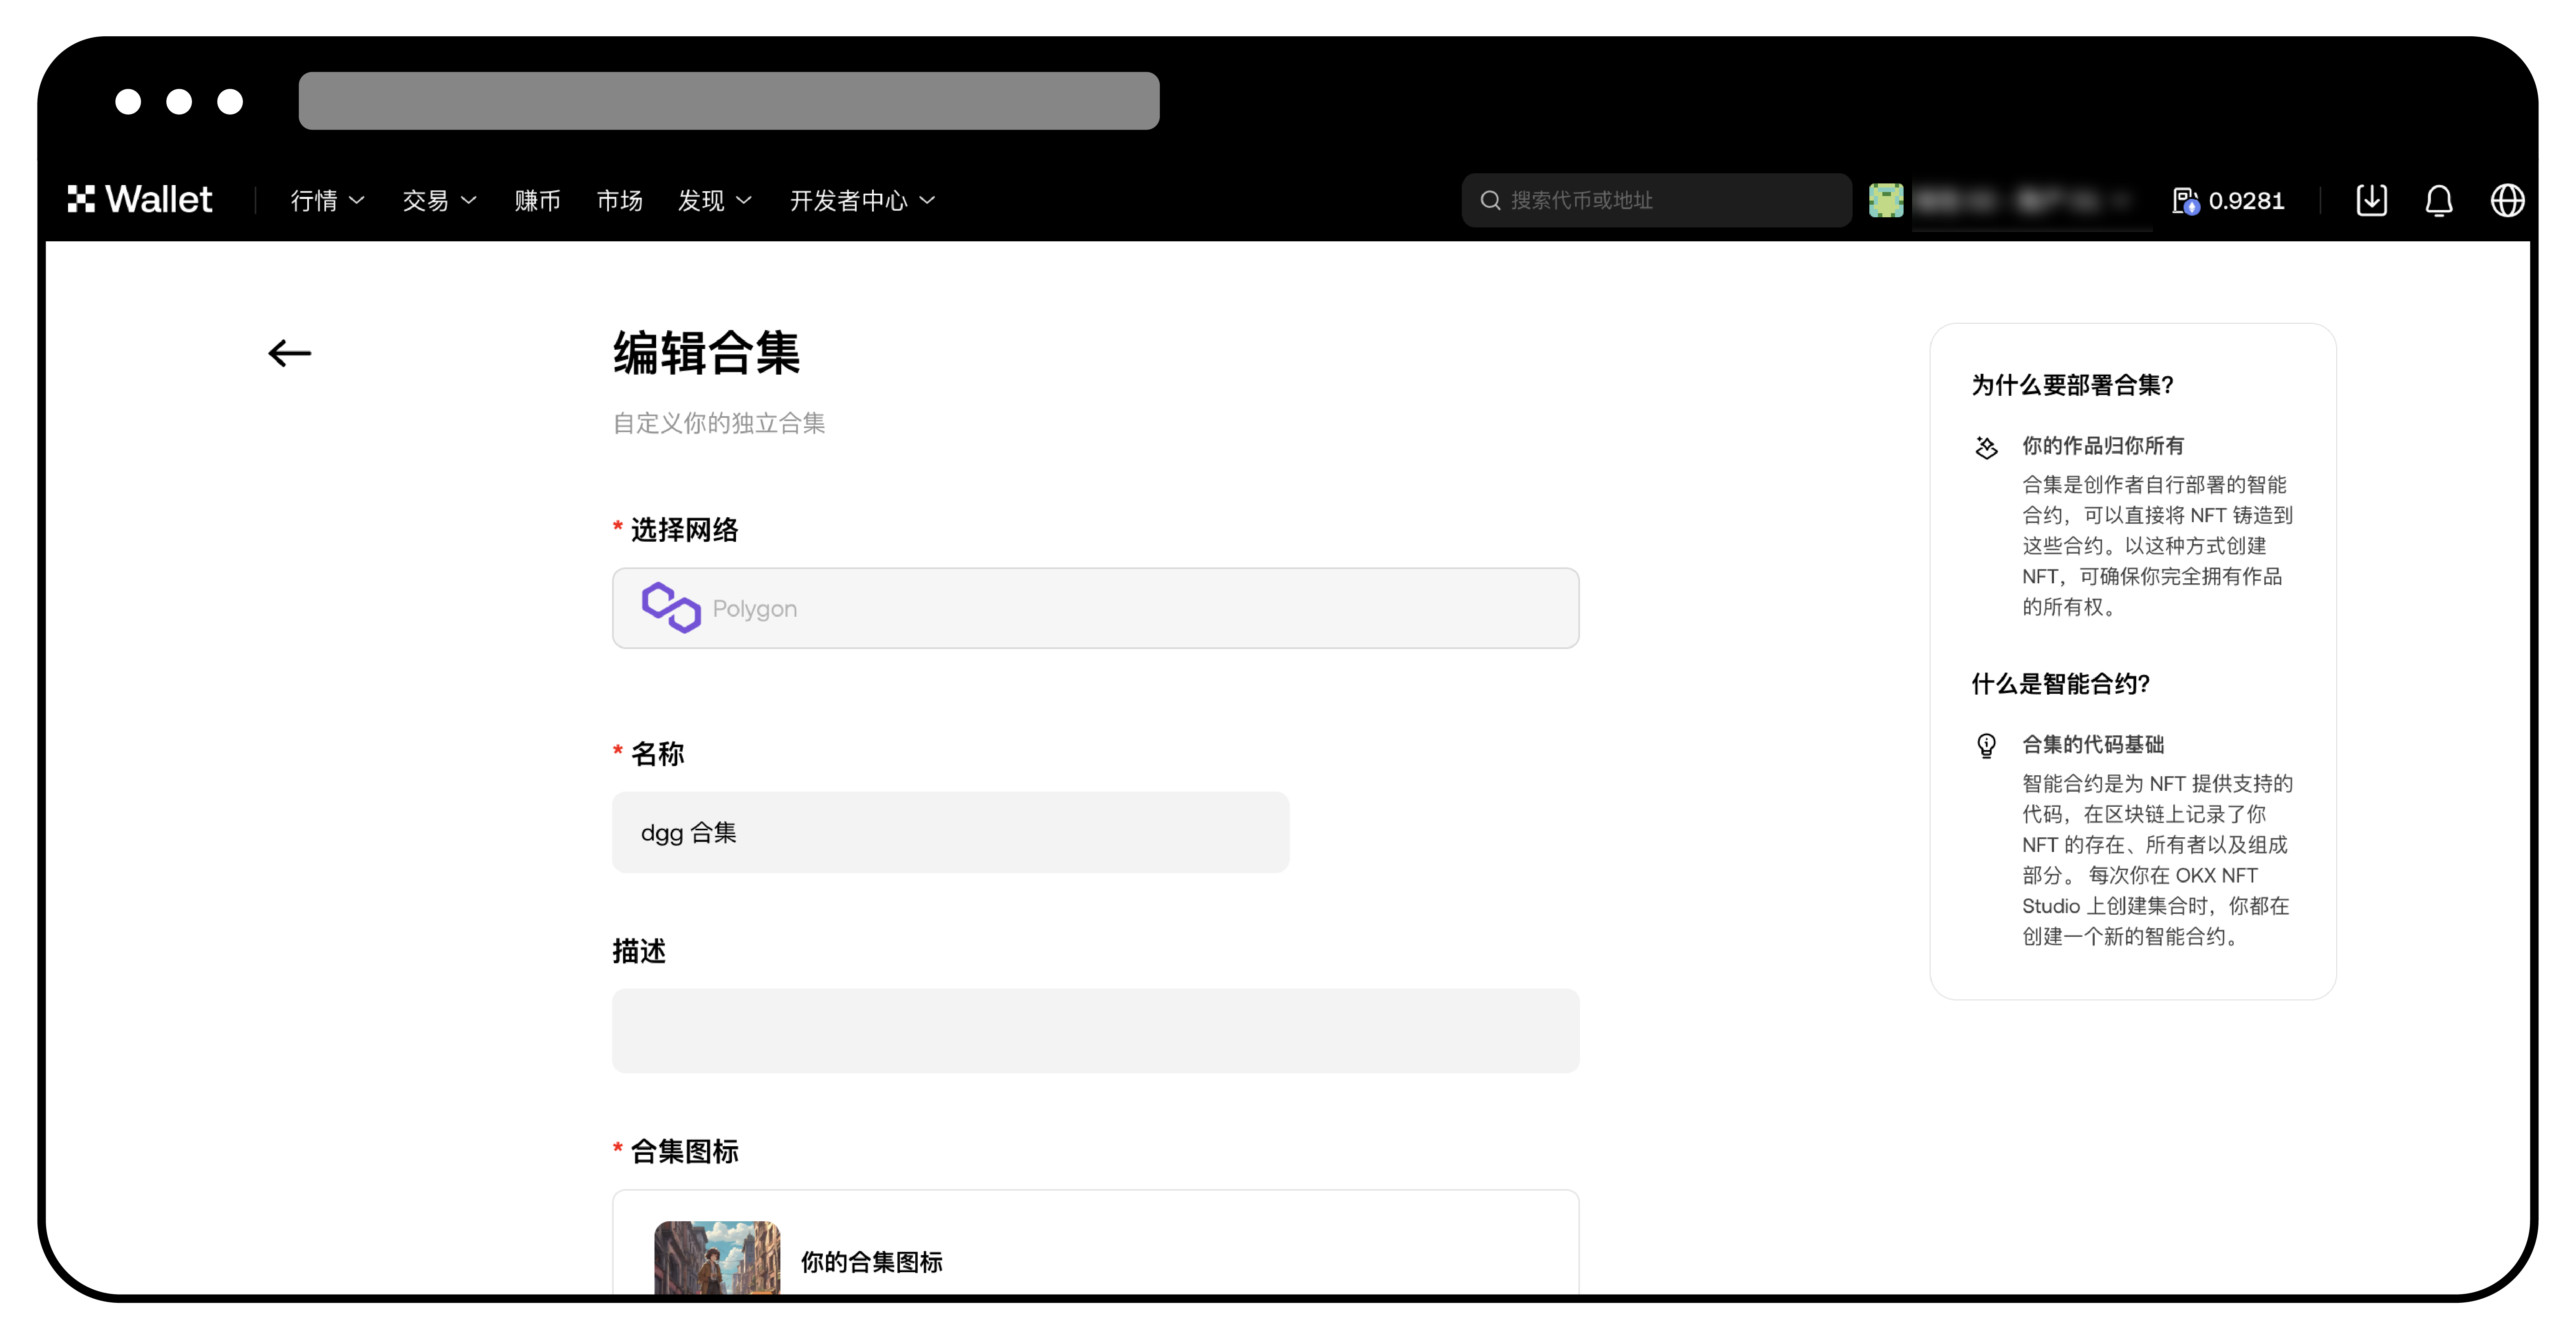Go back using the left arrow
Screen dimensions: 2576x1335
[x=290, y=353]
